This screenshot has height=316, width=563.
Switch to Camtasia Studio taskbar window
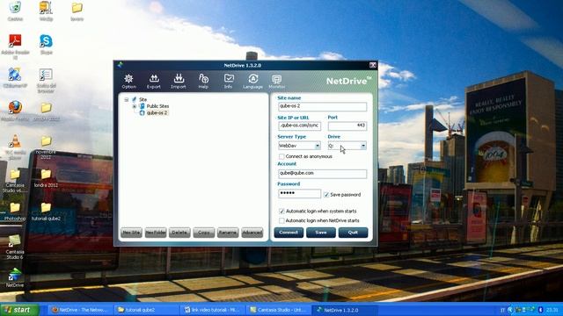tap(279, 310)
